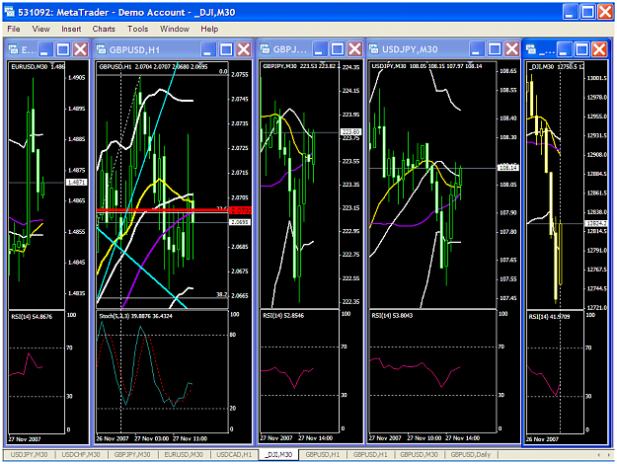Minimize the GBPUSD,H1 chart window
This screenshot has height=464, width=617.
tap(208, 49)
